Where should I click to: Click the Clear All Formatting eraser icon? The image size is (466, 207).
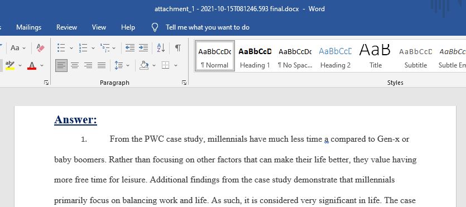(x=40, y=48)
